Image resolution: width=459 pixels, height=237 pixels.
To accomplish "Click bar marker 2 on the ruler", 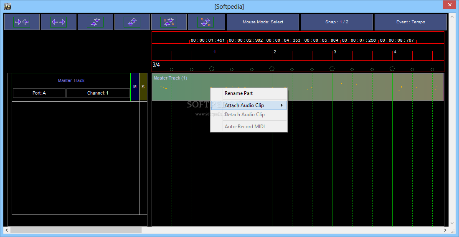I will click(x=275, y=52).
